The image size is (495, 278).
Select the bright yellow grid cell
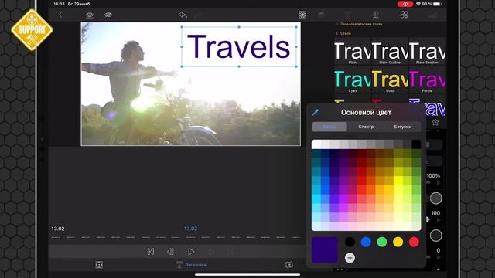pos(398,181)
